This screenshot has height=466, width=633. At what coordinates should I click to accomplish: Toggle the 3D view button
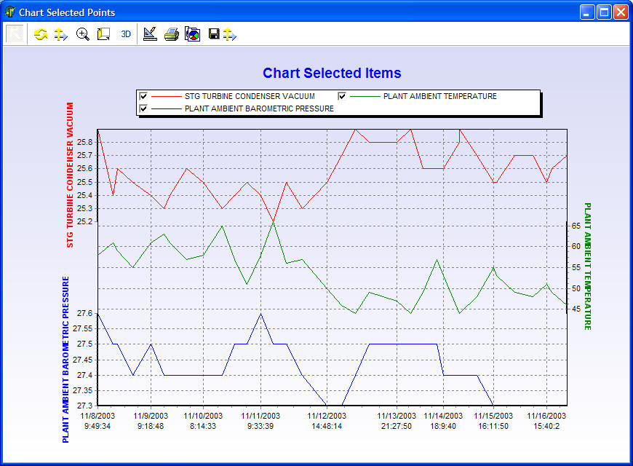click(x=126, y=34)
